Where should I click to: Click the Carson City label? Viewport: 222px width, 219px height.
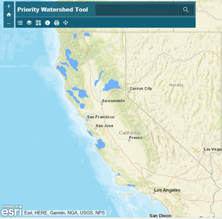click(x=141, y=88)
